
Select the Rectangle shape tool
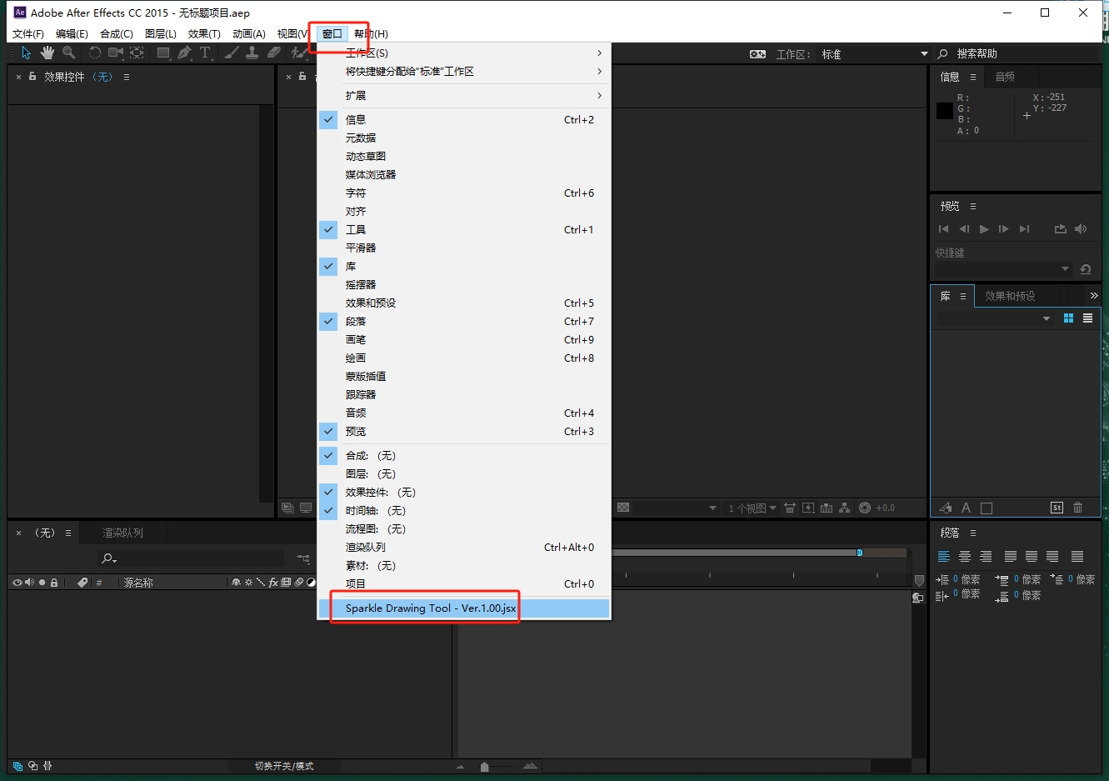tap(163, 53)
